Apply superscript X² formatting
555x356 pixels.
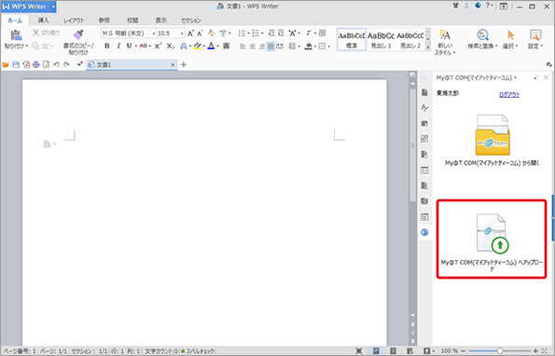click(x=159, y=46)
